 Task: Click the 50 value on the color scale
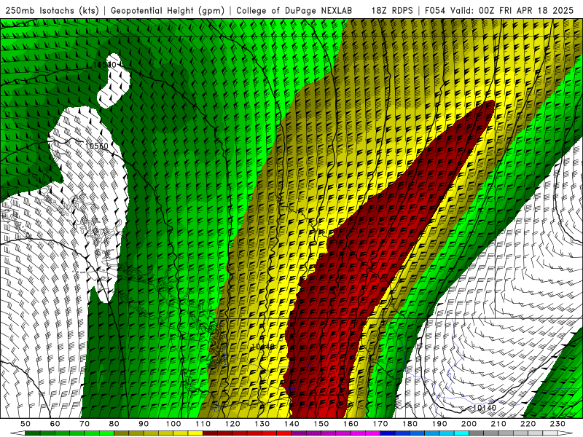coord(26,424)
